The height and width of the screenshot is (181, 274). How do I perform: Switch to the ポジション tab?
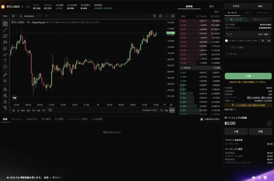coord(17,119)
